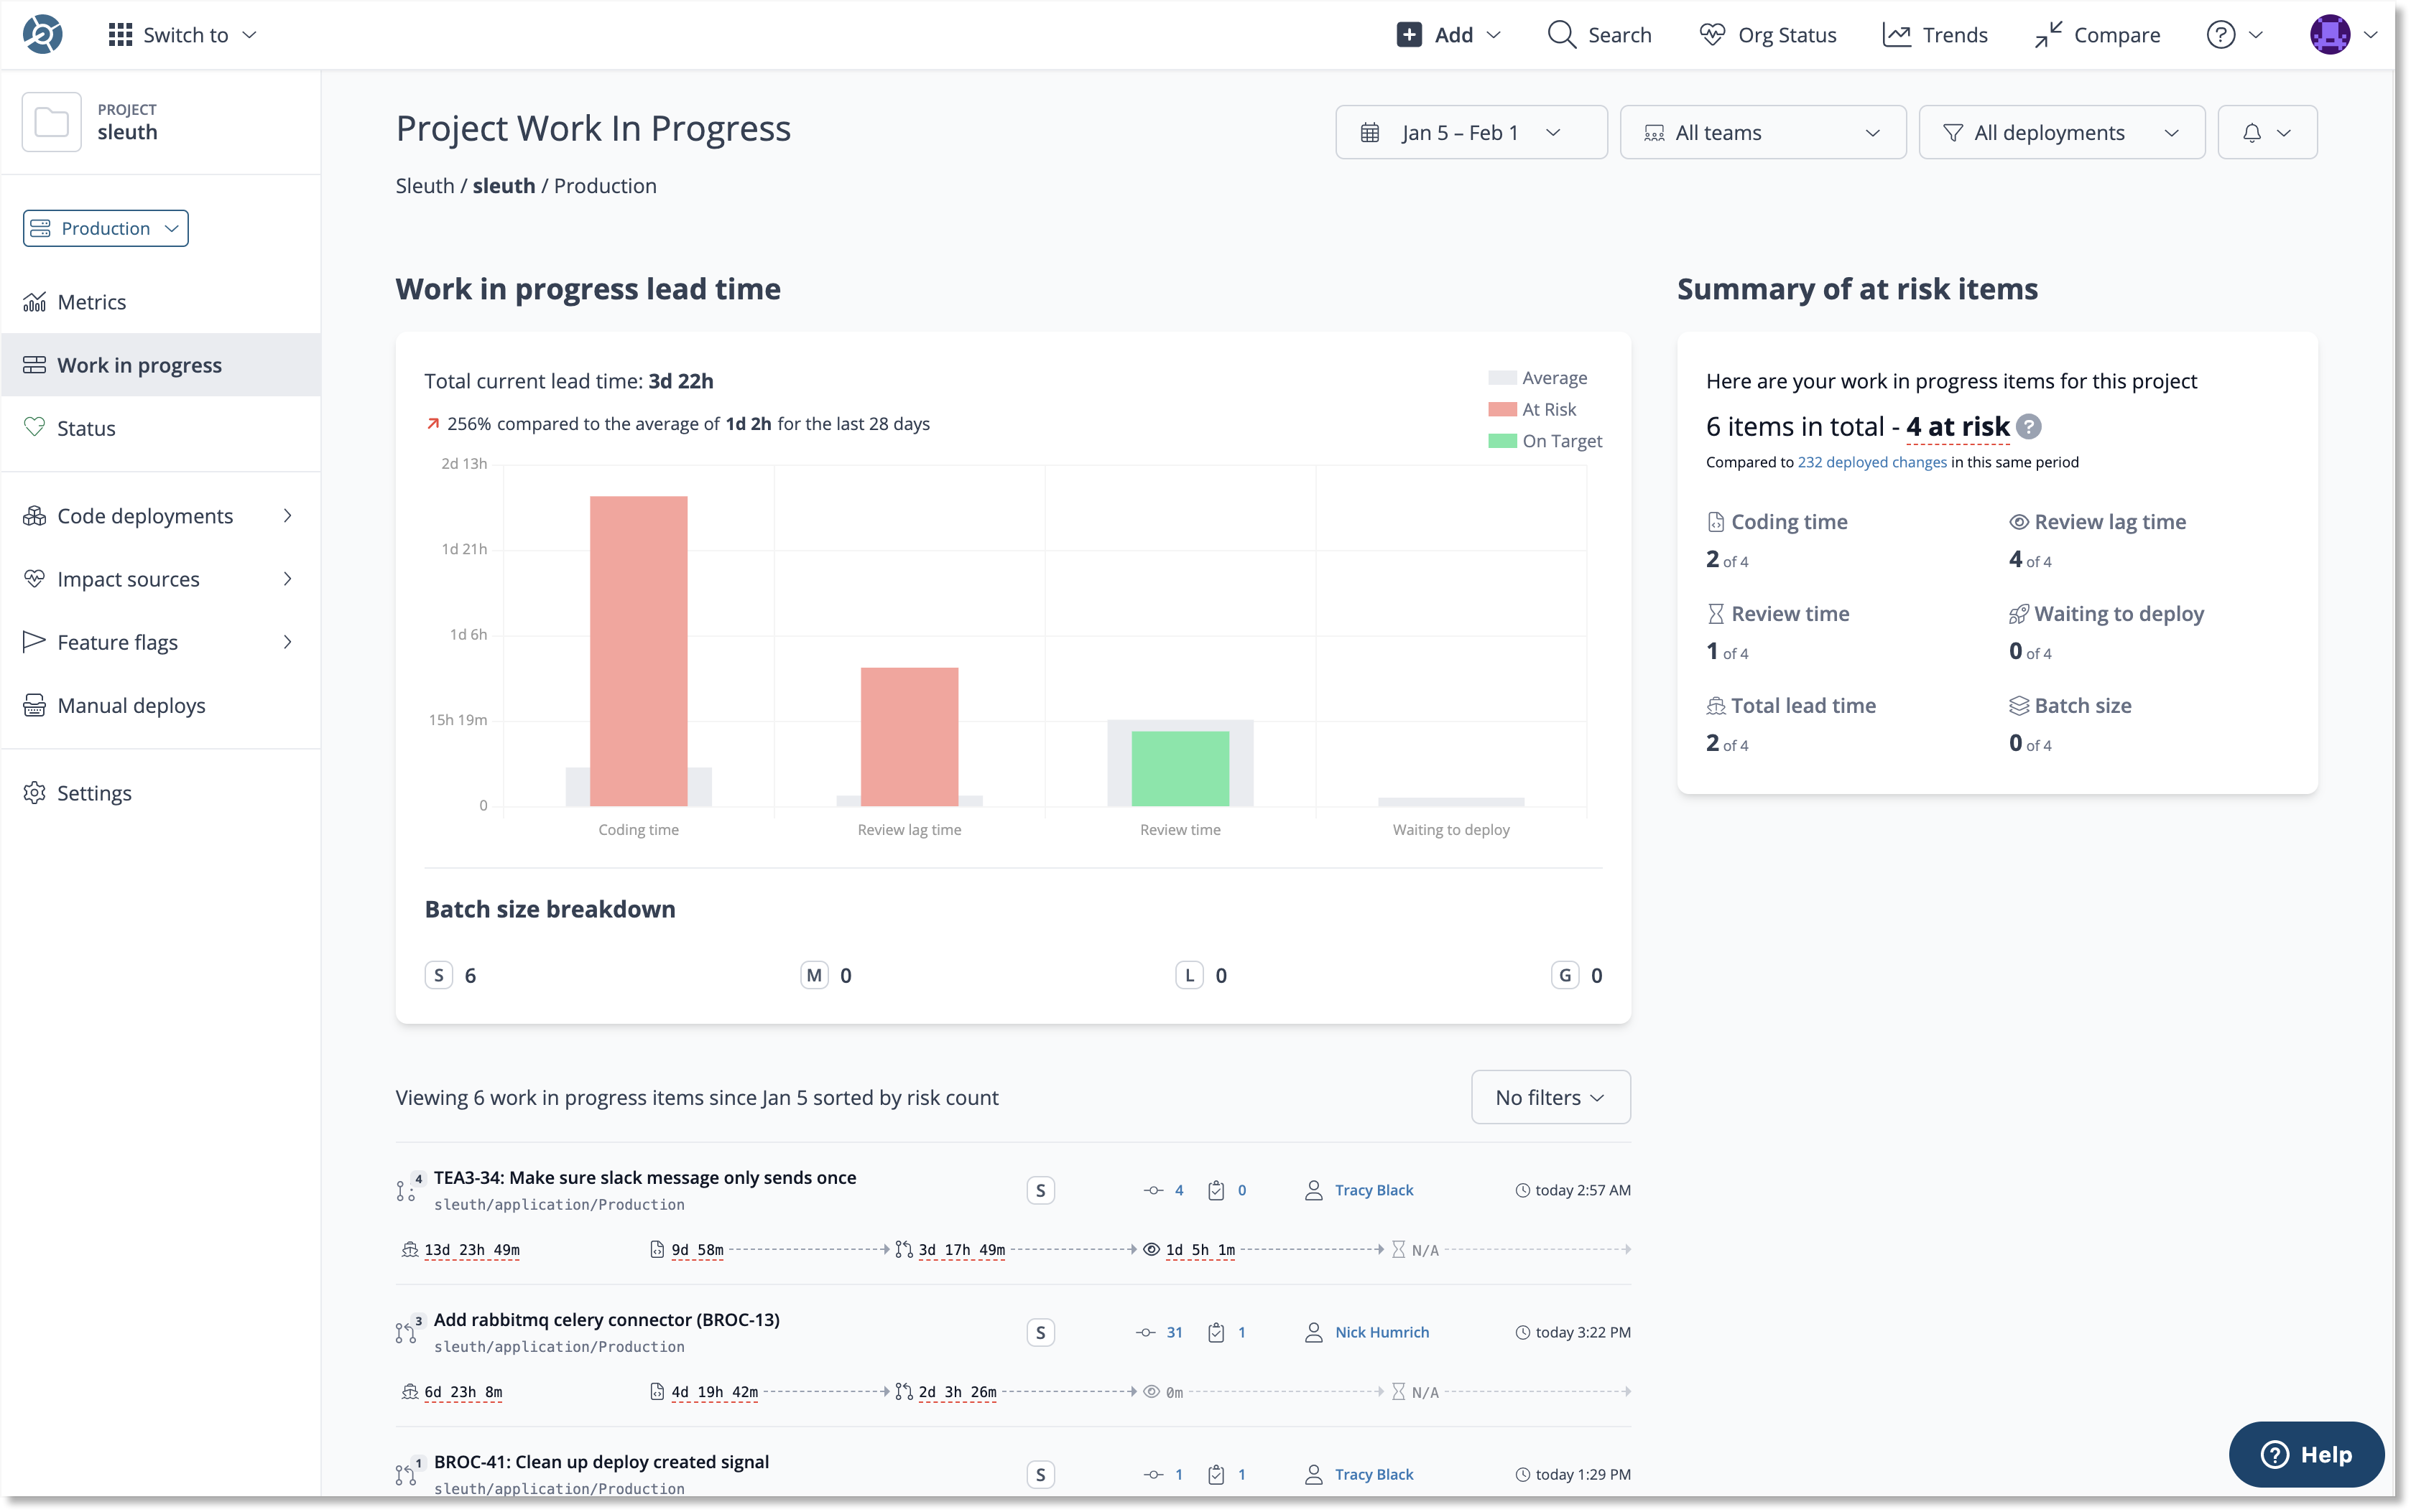Viewport: 2411px width, 1512px height.
Task: Open the floating Help button
Action: pos(2305,1454)
